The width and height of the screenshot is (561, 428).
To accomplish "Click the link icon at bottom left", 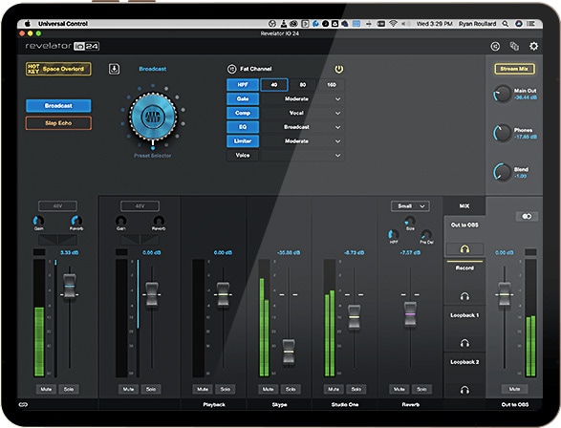I will (23, 404).
